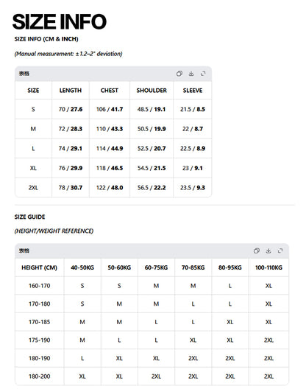Select the CHEST column header

point(110,91)
